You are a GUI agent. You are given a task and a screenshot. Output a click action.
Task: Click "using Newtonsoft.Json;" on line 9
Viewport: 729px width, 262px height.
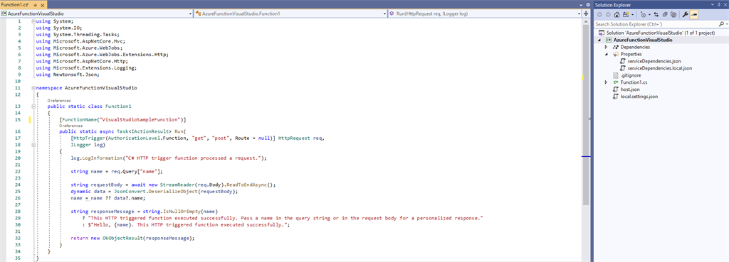tap(68, 74)
